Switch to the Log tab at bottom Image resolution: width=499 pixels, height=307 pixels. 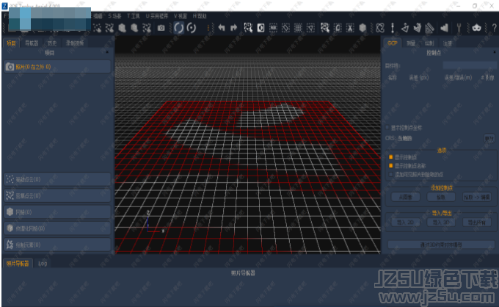tap(43, 264)
